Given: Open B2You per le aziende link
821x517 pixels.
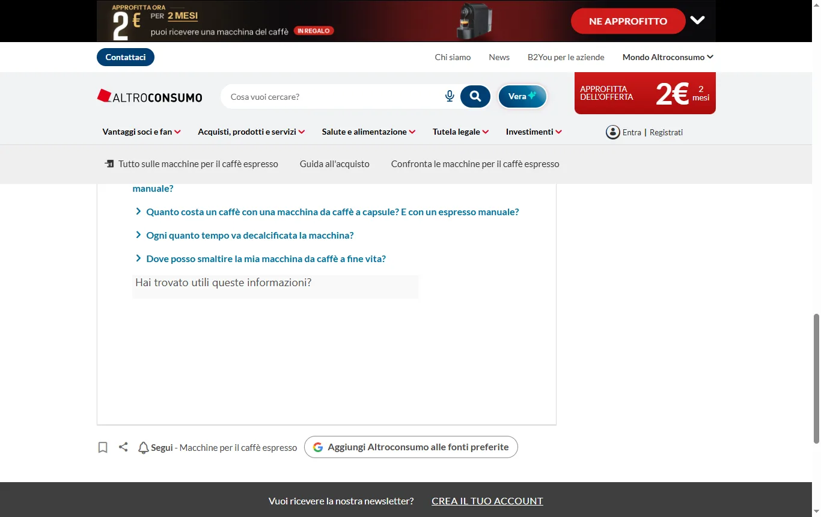Looking at the screenshot, I should point(566,57).
